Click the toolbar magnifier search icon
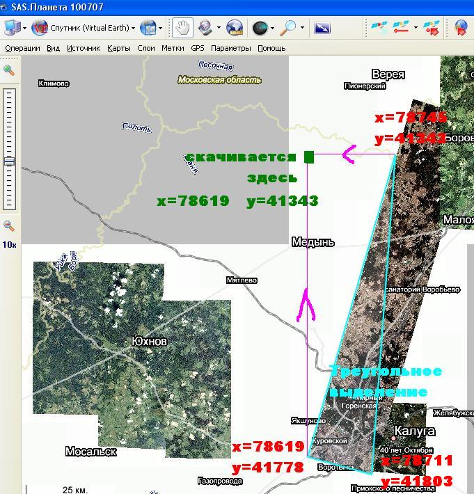Screen dimensions: 474x494 coord(287,28)
